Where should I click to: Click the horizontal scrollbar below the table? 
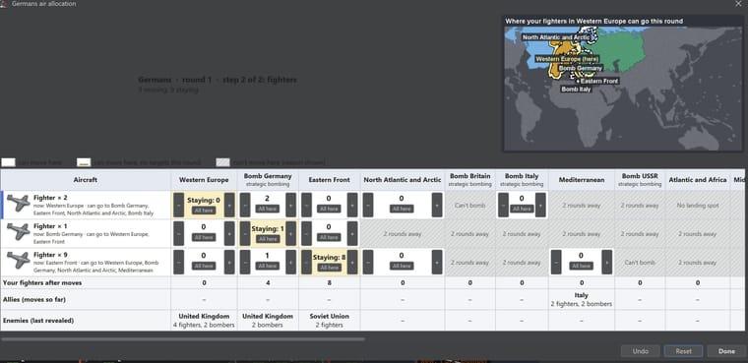(x=183, y=339)
